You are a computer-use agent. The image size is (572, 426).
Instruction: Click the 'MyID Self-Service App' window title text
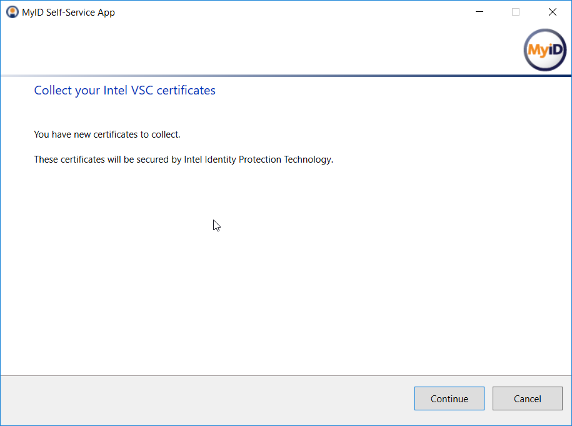68,13
